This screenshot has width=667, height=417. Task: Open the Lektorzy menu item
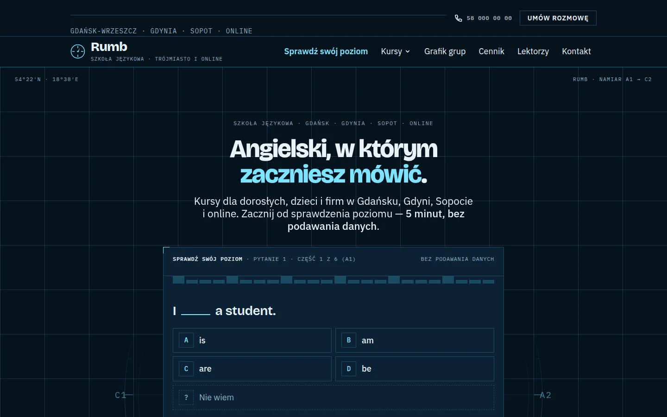click(533, 51)
